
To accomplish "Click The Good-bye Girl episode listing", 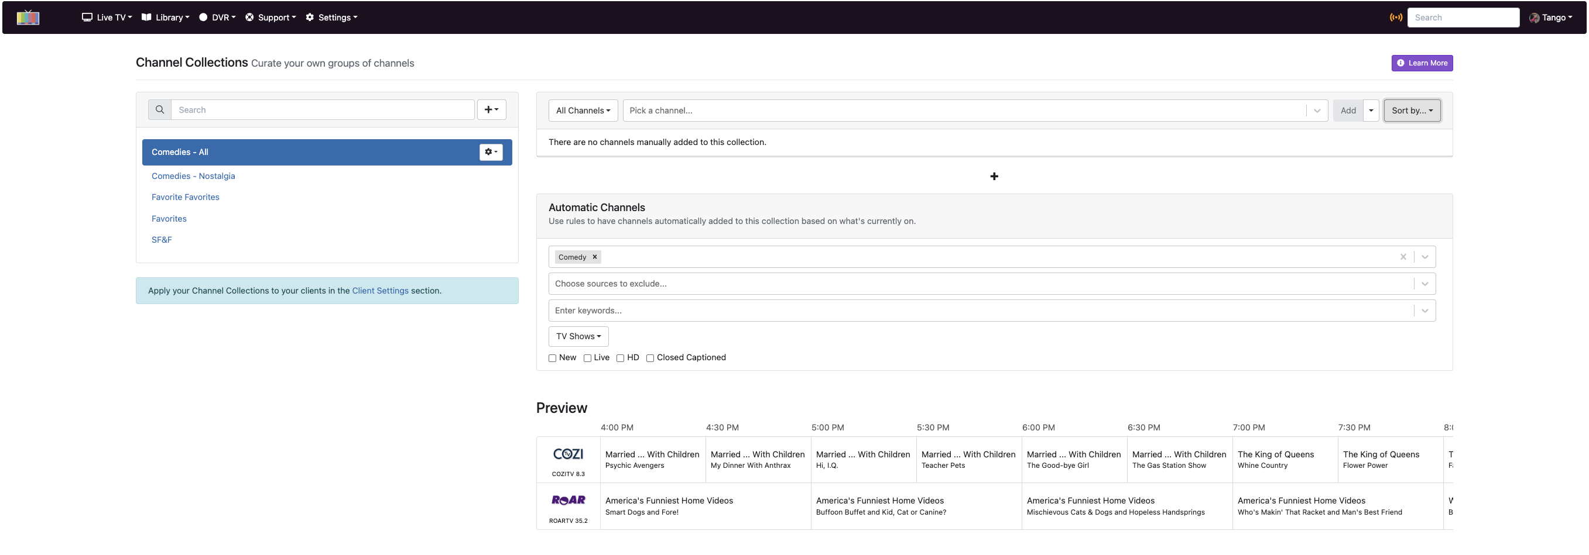I will tap(1074, 460).
